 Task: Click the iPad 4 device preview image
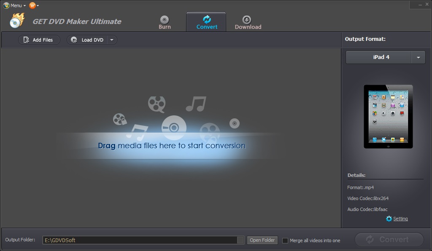[388, 117]
